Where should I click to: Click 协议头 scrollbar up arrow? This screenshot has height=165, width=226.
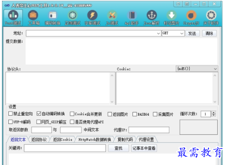(x=112, y=75)
